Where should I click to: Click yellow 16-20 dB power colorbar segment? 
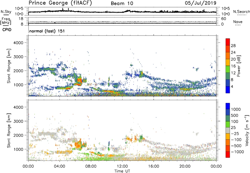click(228, 62)
